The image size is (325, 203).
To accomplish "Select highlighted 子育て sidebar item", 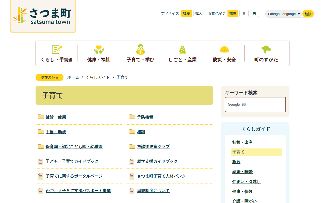I will click(256, 152).
